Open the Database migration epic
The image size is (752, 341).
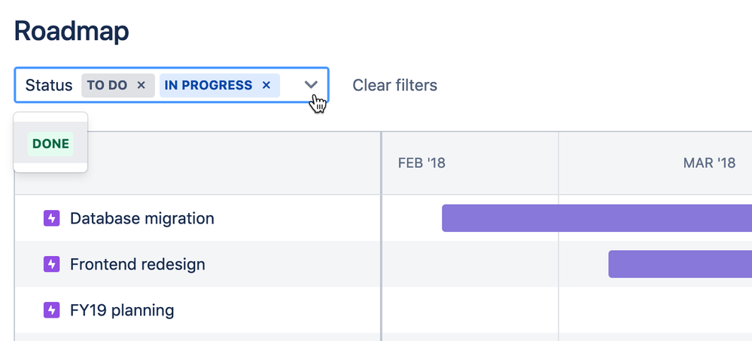click(x=142, y=218)
